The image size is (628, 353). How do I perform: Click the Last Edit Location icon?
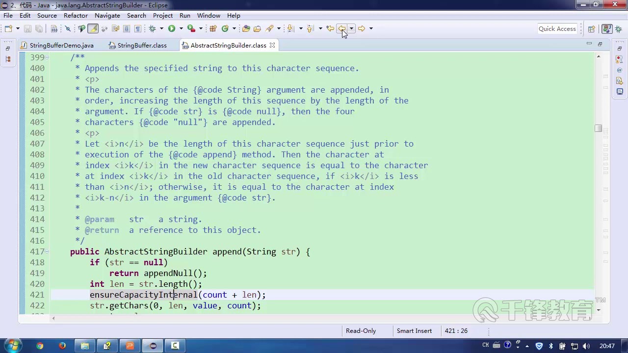click(x=330, y=28)
